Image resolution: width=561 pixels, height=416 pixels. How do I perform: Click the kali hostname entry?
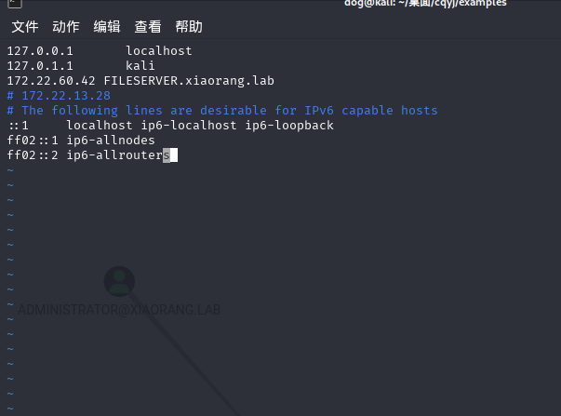pos(140,65)
